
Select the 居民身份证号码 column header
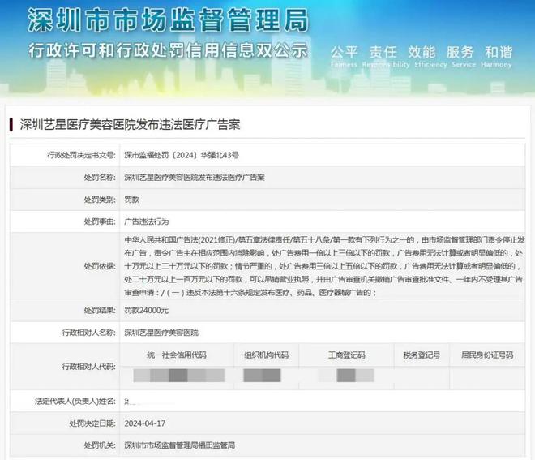pyautogui.click(x=486, y=355)
